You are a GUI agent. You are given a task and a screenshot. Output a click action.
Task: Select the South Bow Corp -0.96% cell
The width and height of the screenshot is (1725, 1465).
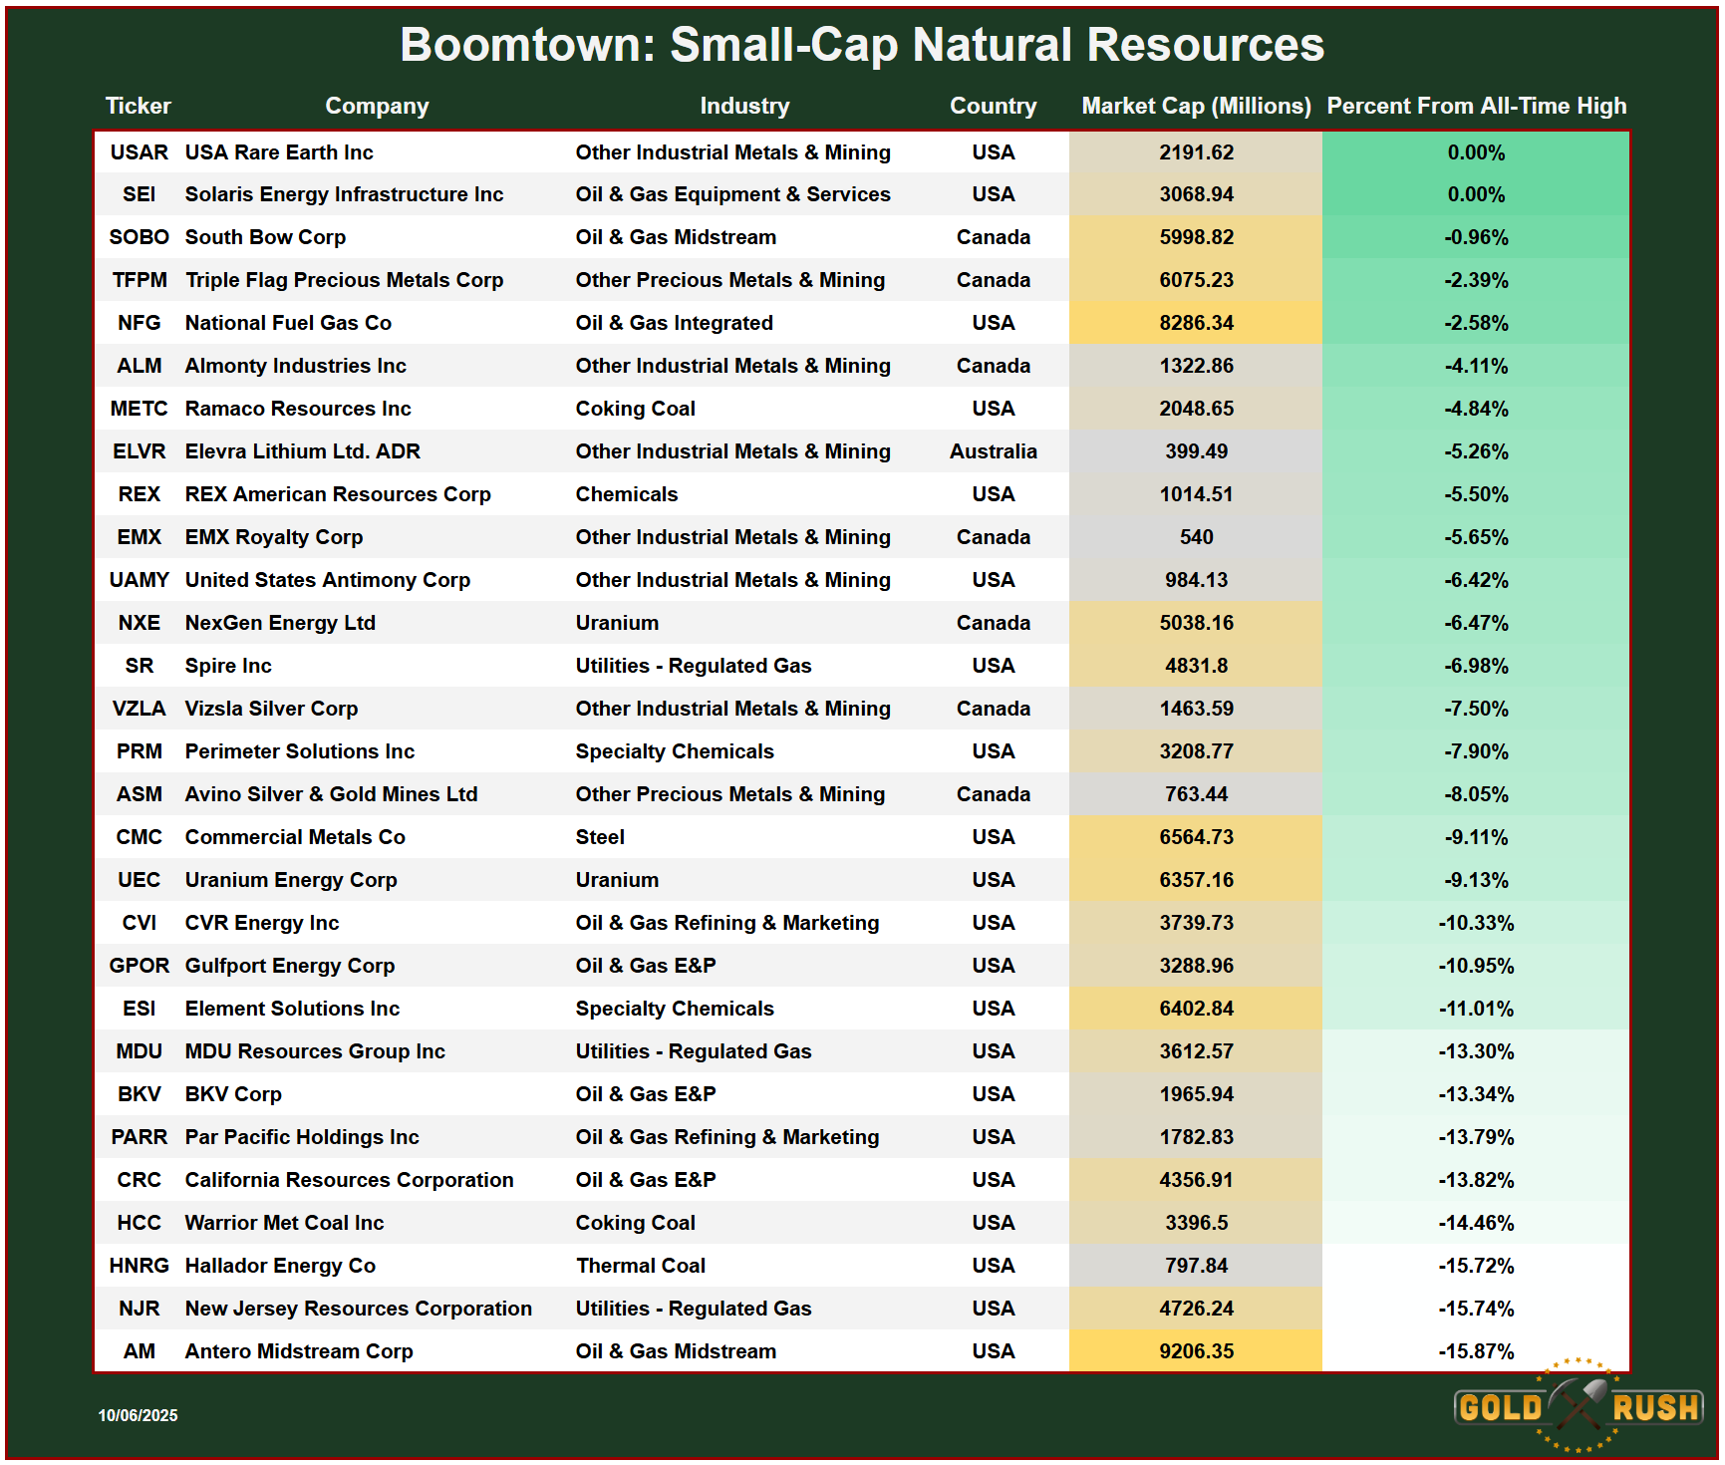click(x=1476, y=237)
